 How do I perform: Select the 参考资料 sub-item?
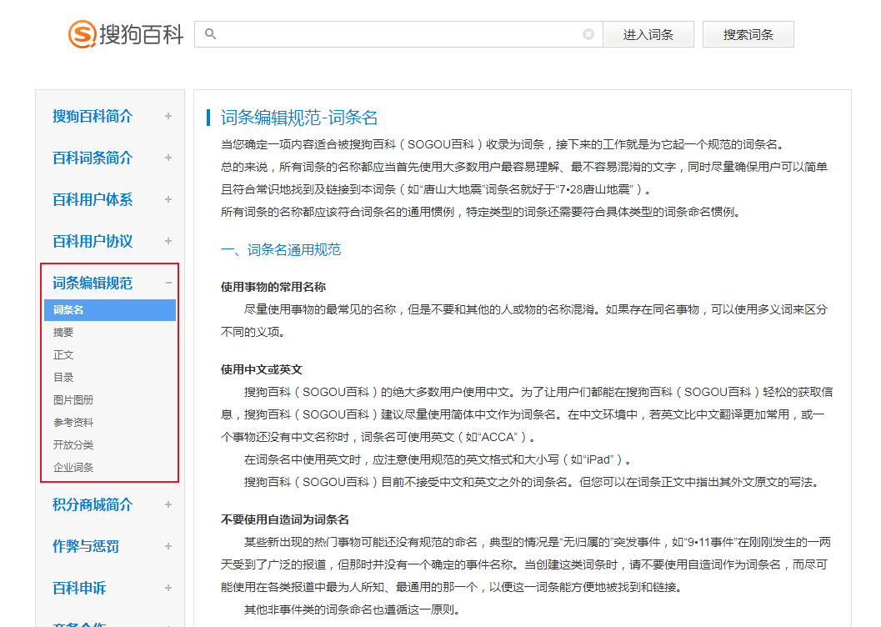tap(73, 423)
